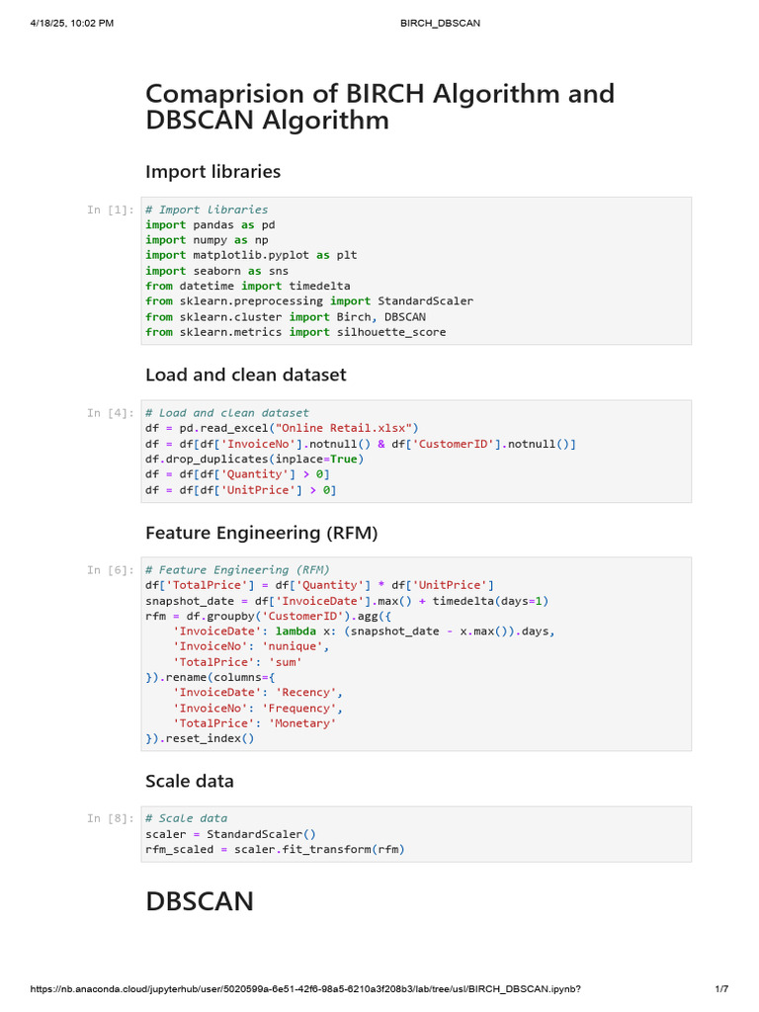759x1012 pixels.
Task: Select the Import libraries section heading
Action: [x=212, y=172]
